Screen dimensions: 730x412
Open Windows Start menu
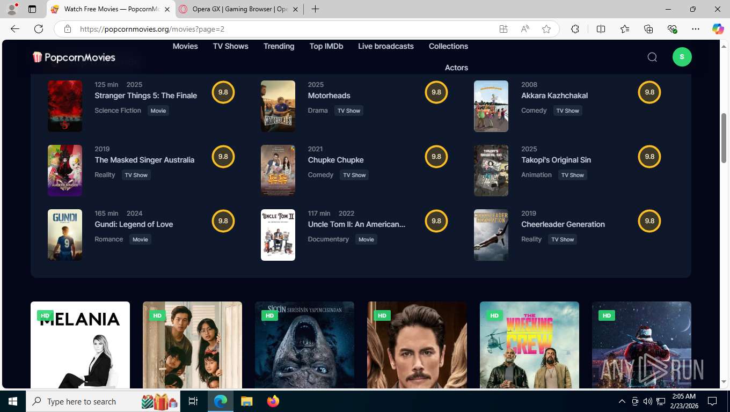pos(13,401)
